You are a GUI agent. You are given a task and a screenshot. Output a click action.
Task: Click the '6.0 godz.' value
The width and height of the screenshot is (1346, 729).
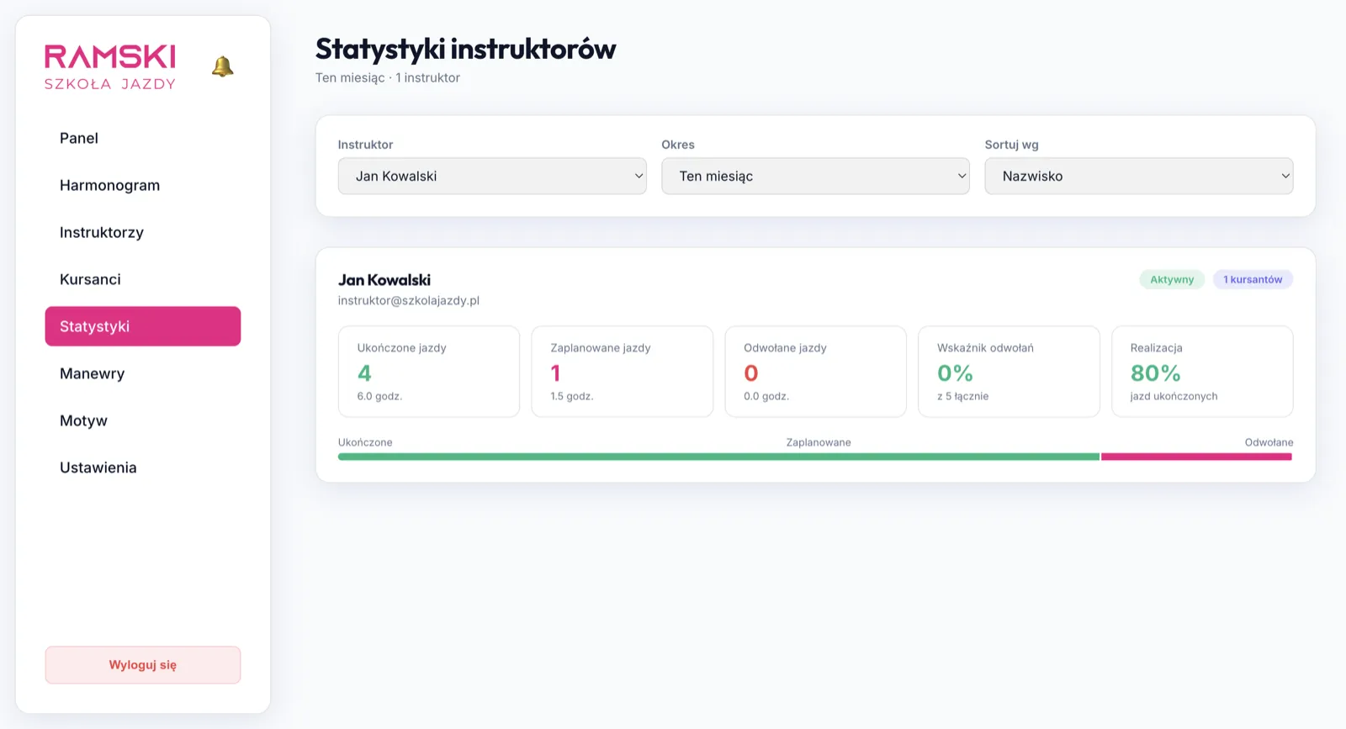pos(379,396)
